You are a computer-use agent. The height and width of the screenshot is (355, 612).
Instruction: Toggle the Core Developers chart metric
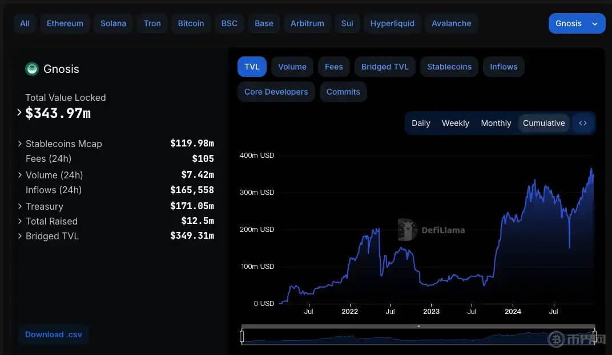[x=276, y=92]
